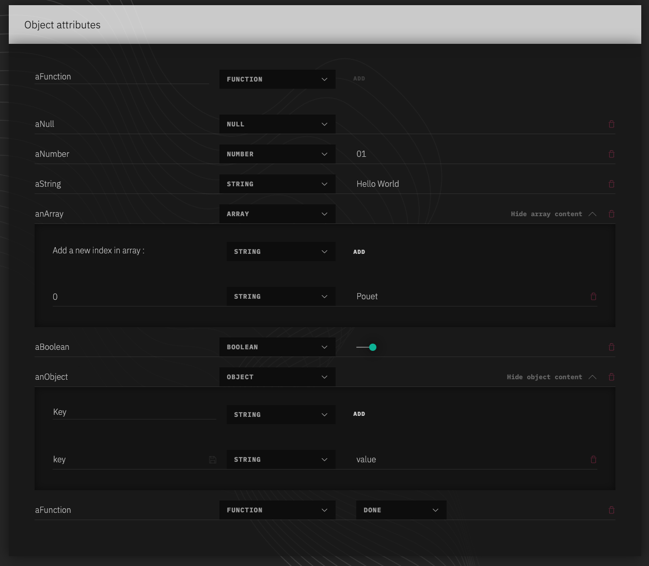Open the FUNCTION type dropdown in new-attribute row
The height and width of the screenshot is (566, 649).
click(x=277, y=79)
